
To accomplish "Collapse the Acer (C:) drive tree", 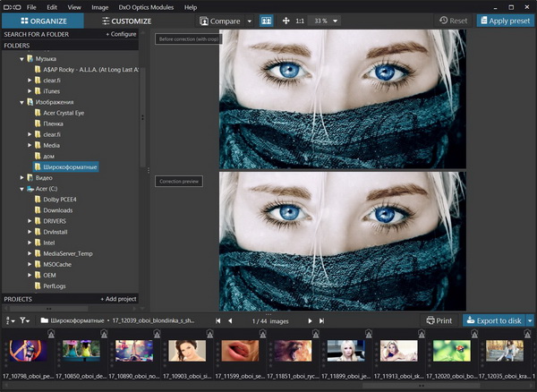I will click(21, 190).
